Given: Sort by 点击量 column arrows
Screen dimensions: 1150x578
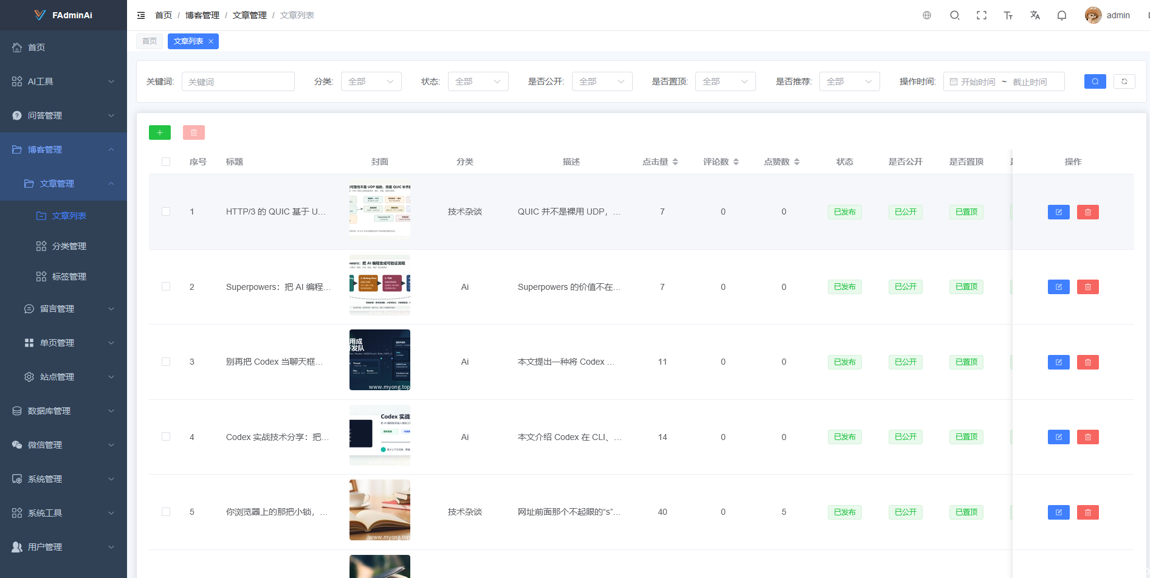Looking at the screenshot, I should (x=675, y=162).
